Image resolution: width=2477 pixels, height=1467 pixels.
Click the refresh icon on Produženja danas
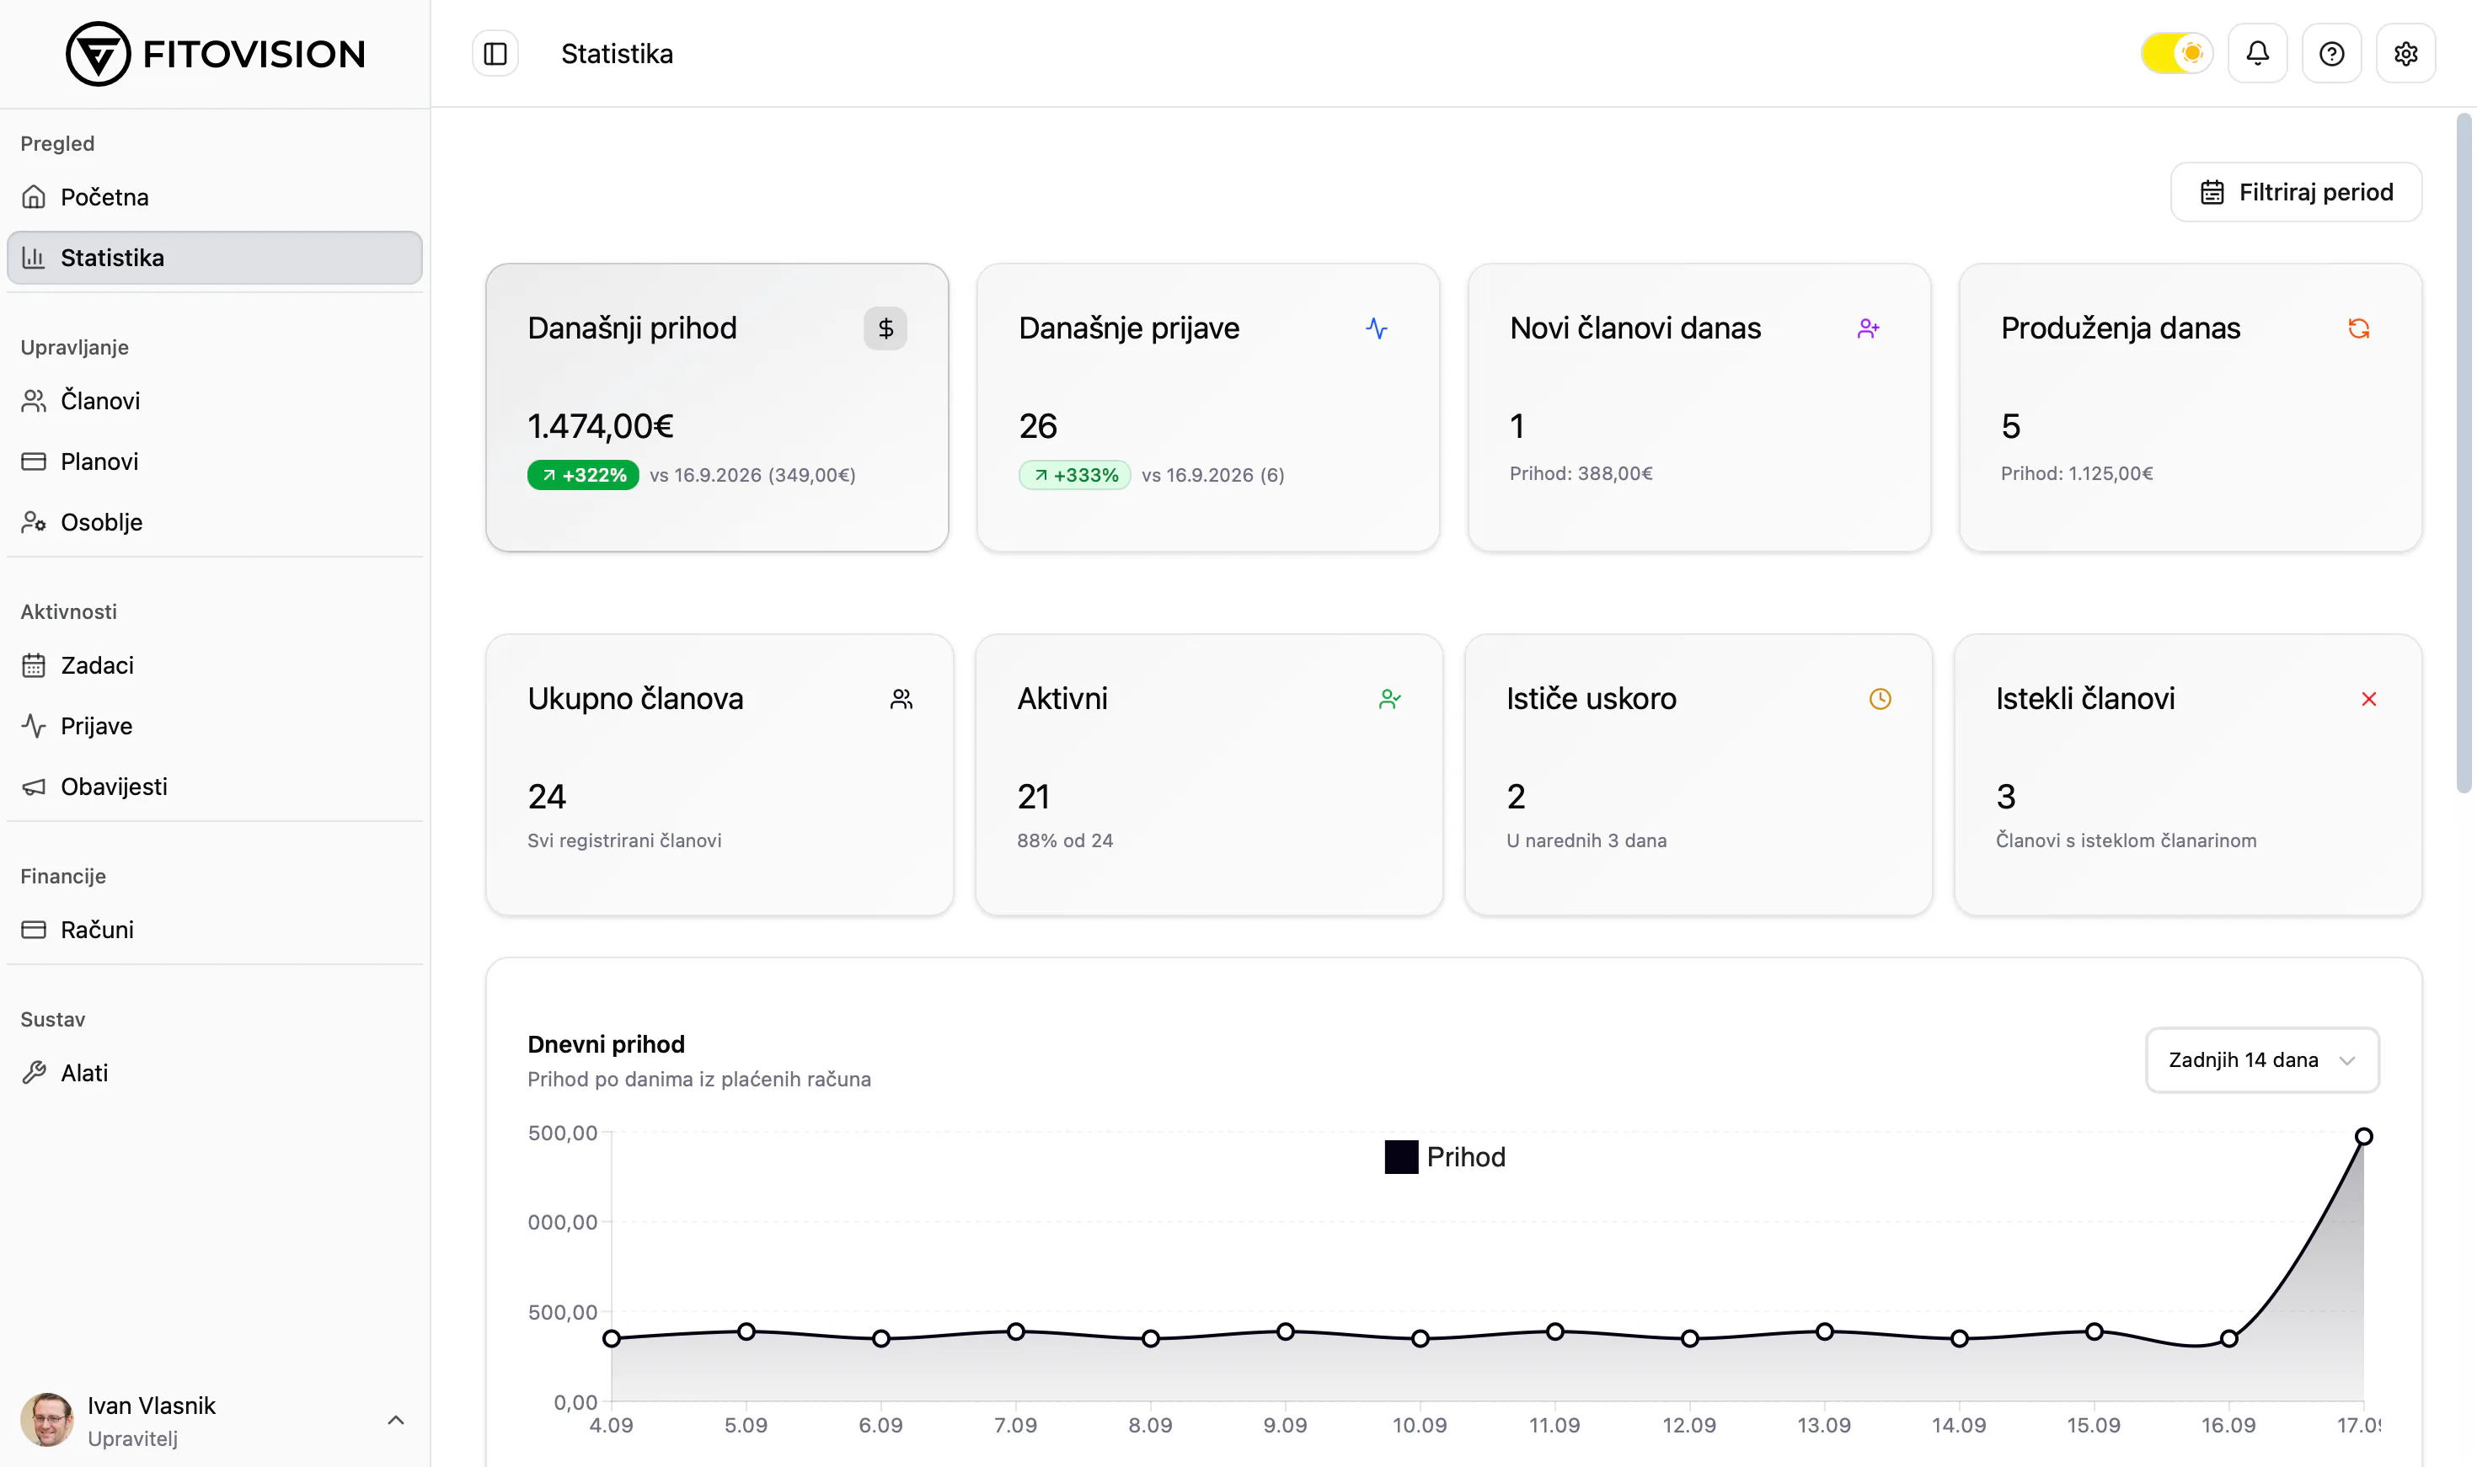tap(2359, 328)
